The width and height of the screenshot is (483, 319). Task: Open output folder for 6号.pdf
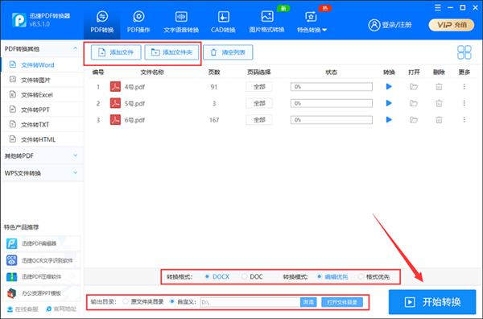coord(414,119)
